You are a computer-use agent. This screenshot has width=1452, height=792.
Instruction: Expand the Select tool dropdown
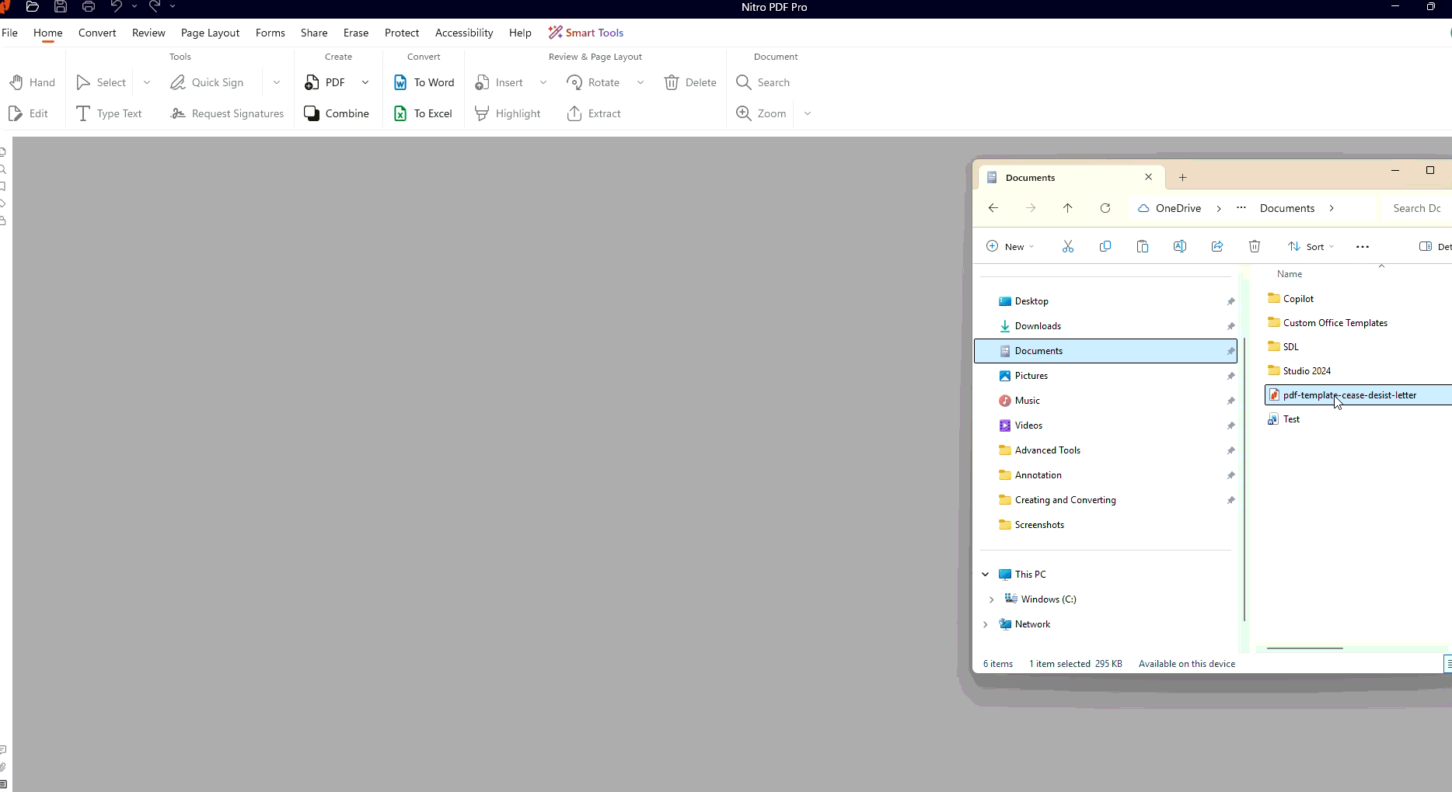[147, 82]
